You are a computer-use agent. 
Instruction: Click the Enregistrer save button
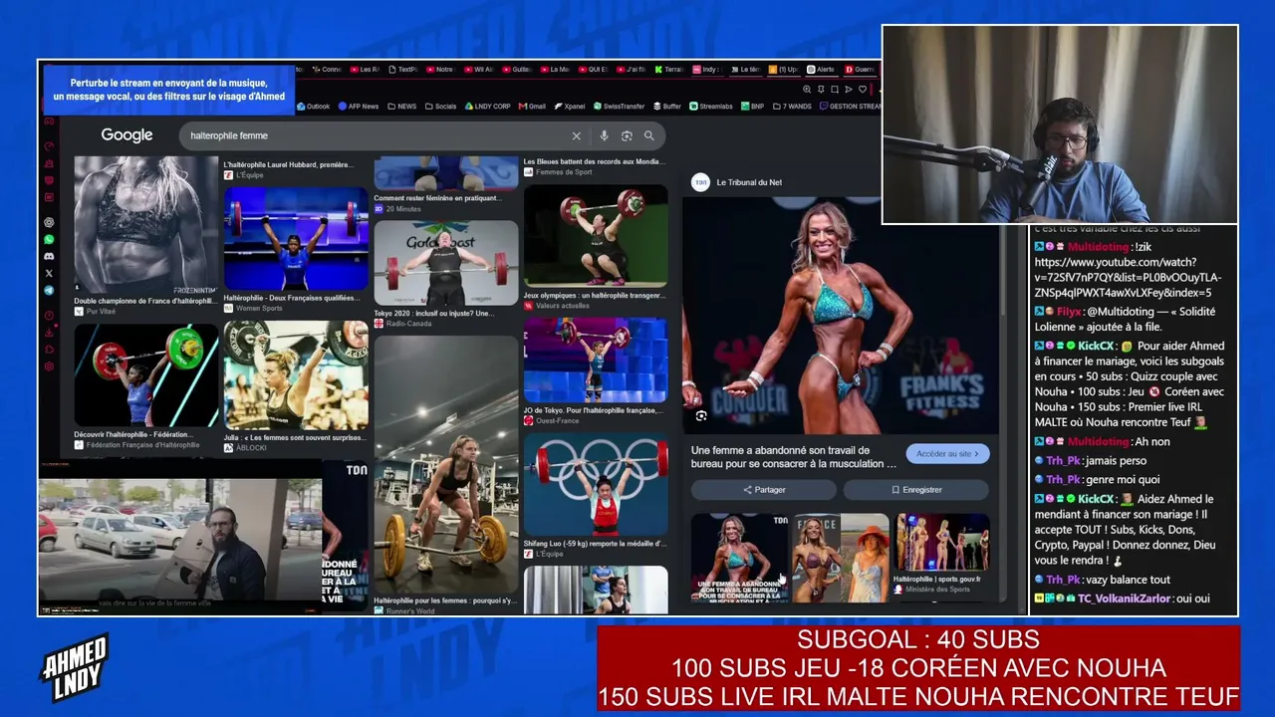(x=916, y=490)
